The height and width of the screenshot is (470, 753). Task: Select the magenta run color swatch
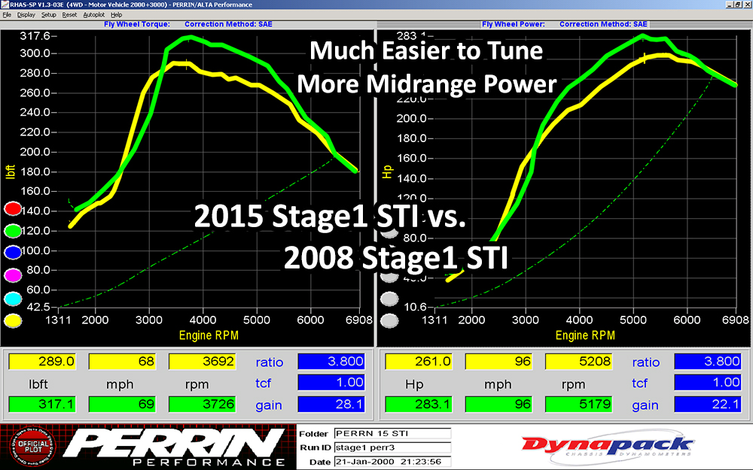13,275
